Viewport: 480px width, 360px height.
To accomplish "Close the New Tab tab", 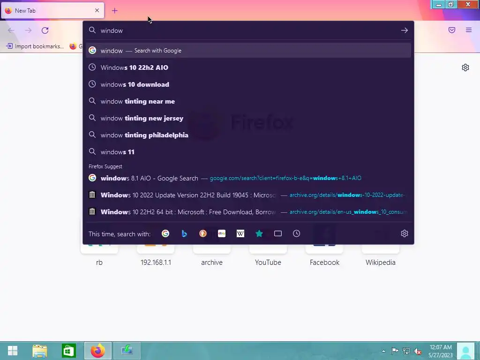I will [x=97, y=10].
